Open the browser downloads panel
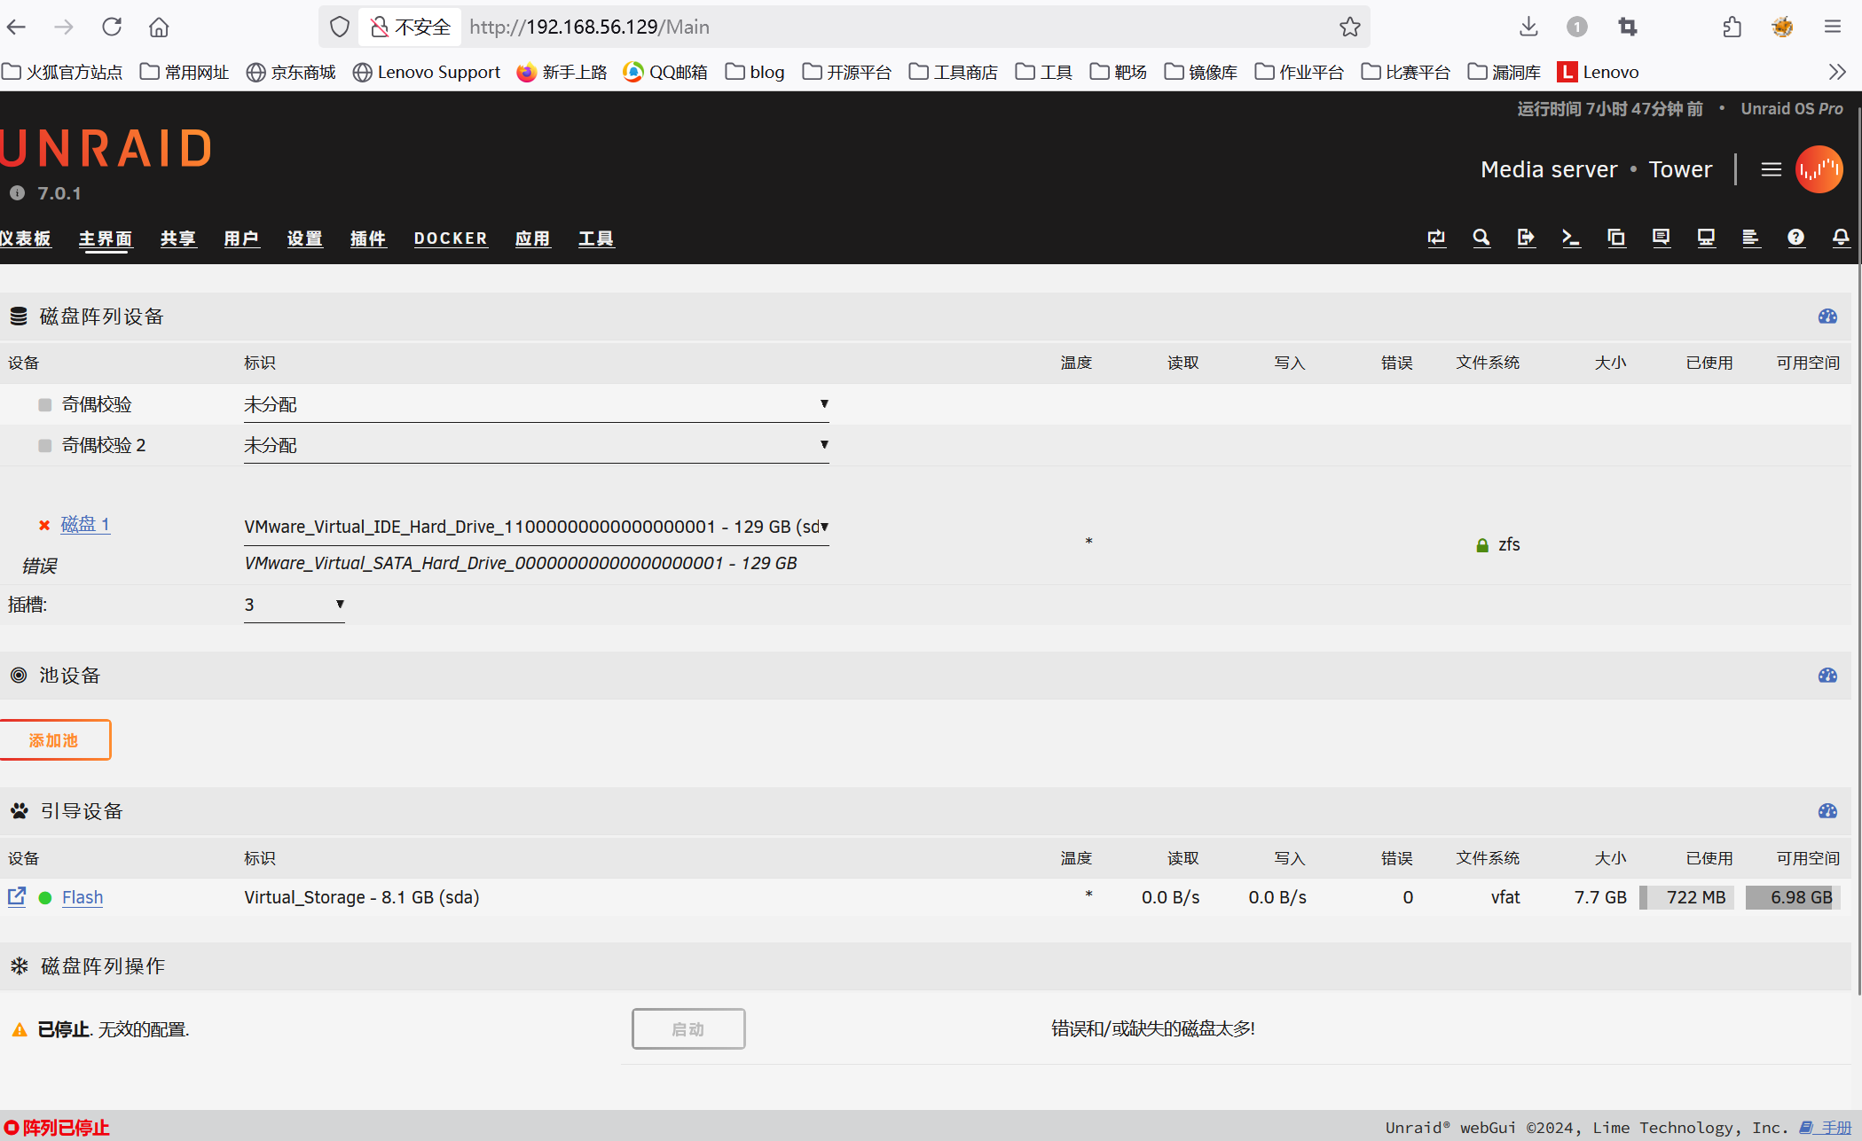Image resolution: width=1862 pixels, height=1141 pixels. (x=1528, y=27)
